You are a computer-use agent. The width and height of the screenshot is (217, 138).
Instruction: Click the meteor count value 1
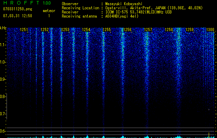click(x=49, y=16)
